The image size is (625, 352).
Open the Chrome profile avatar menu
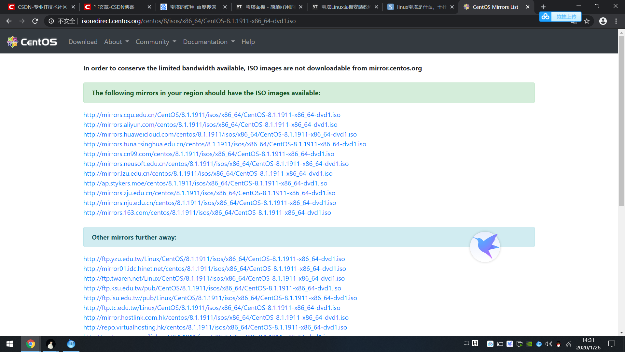coord(603,21)
